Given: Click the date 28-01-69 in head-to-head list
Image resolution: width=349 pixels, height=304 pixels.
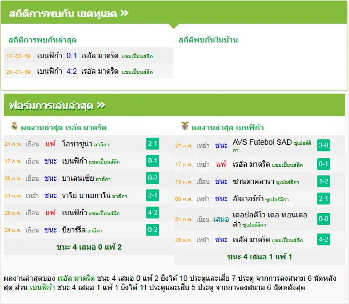Looking at the screenshot, I should pyautogui.click(x=18, y=72).
